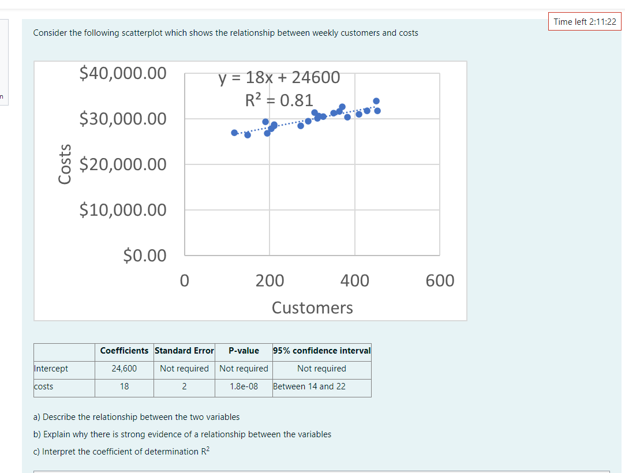
Task: Select the 24,600 intercept coefficient cell
Action: 124,369
